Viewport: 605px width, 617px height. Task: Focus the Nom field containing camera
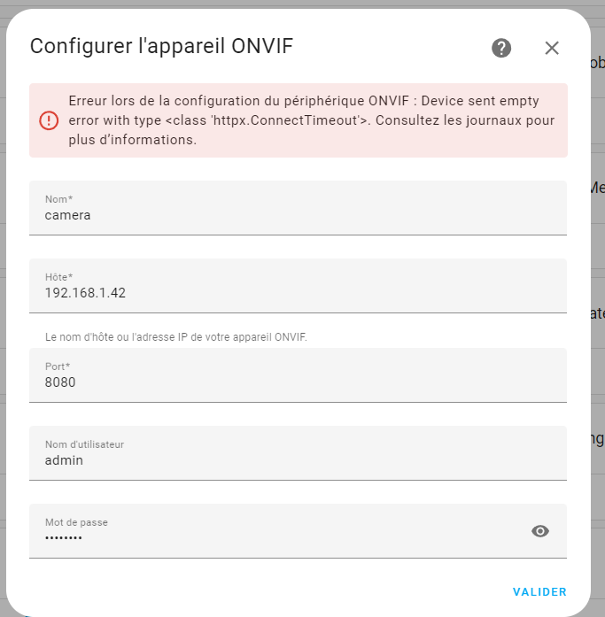pos(298,208)
